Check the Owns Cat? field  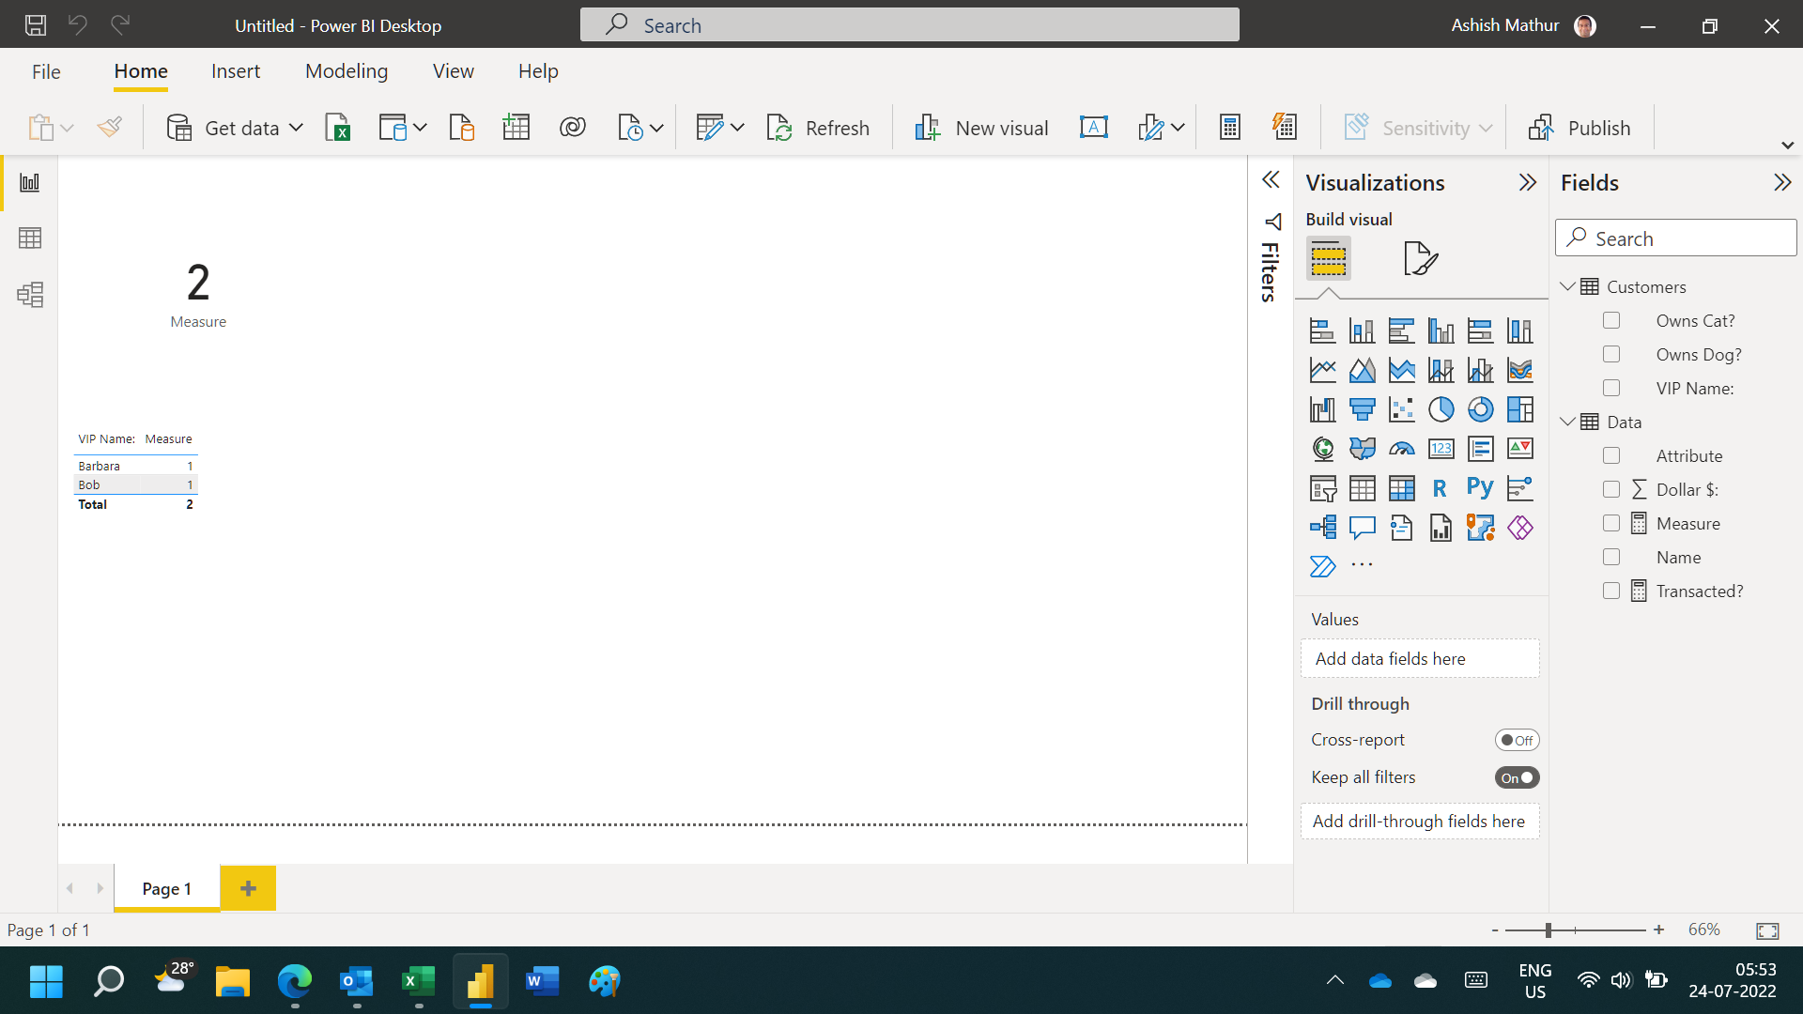(x=1611, y=320)
